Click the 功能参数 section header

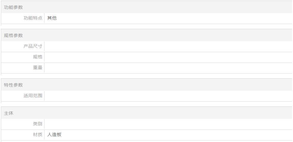[13, 7]
